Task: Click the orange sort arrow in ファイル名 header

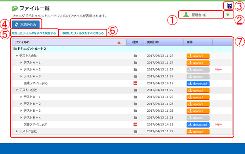Action: [x=119, y=42]
